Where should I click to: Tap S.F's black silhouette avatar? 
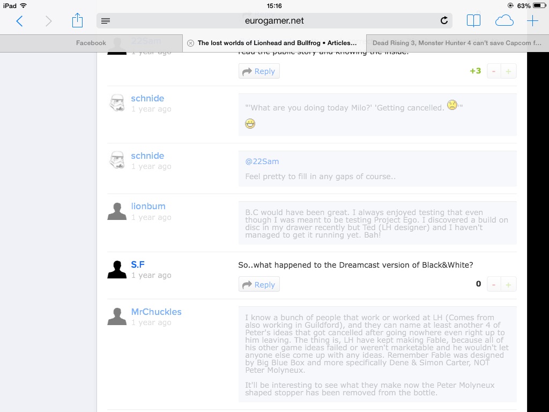[117, 269]
